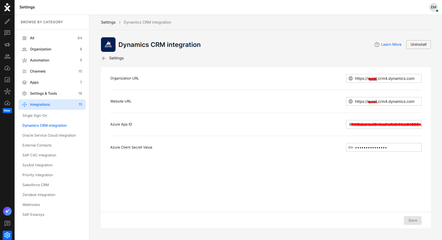Image resolution: width=442 pixels, height=240 pixels.
Task: Click the 'Organization URL' label
Action: (125, 78)
